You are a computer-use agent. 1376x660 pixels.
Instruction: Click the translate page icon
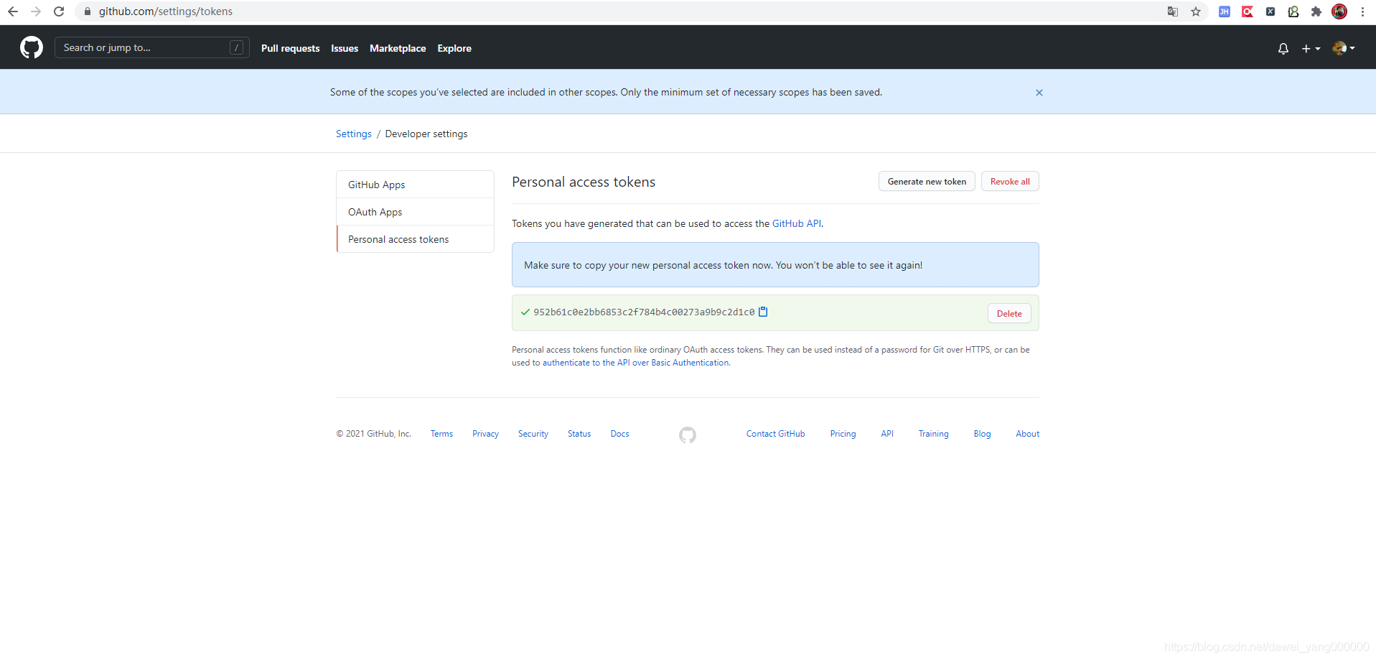click(1173, 11)
